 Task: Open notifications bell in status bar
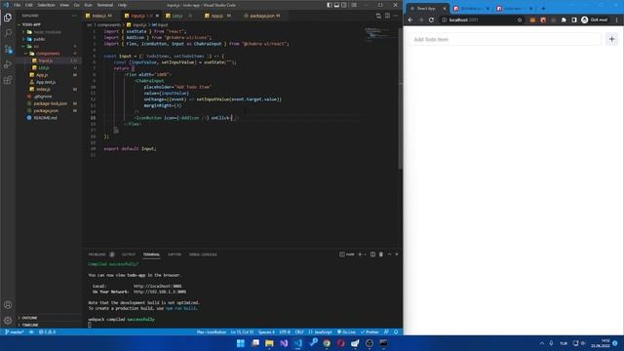(x=396, y=331)
